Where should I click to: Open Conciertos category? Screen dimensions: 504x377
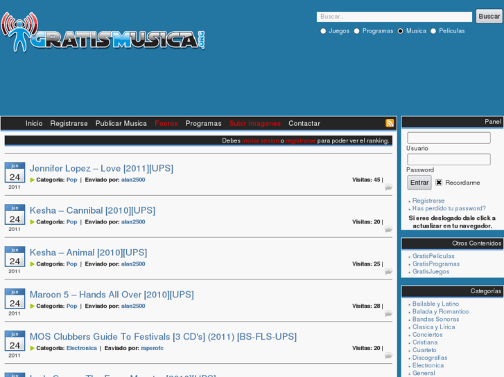[428, 335]
